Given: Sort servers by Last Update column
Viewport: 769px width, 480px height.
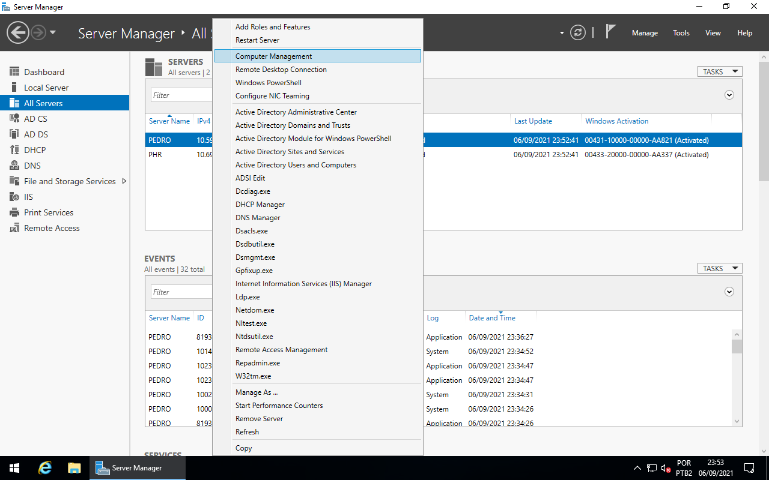Looking at the screenshot, I should pos(533,121).
